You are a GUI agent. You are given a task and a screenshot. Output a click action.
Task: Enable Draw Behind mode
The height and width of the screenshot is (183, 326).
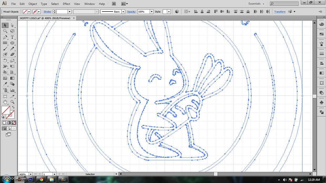coord(9,128)
